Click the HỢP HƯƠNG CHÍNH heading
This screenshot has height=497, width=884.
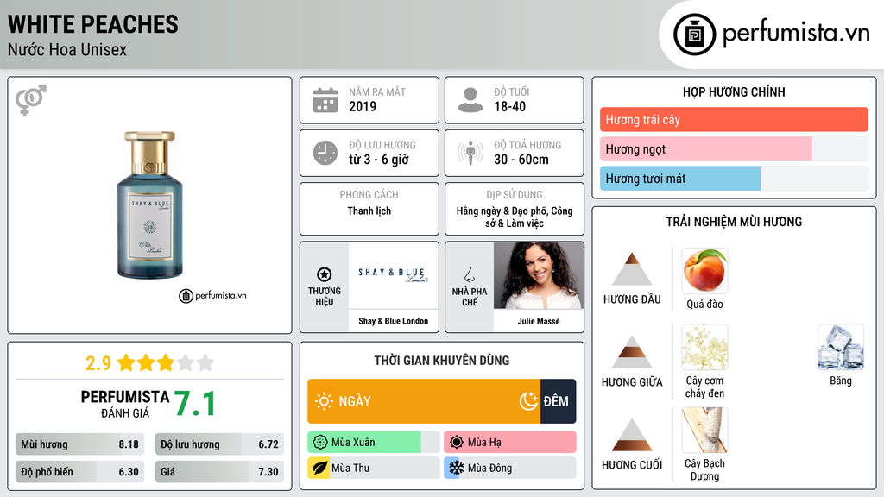coord(734,91)
